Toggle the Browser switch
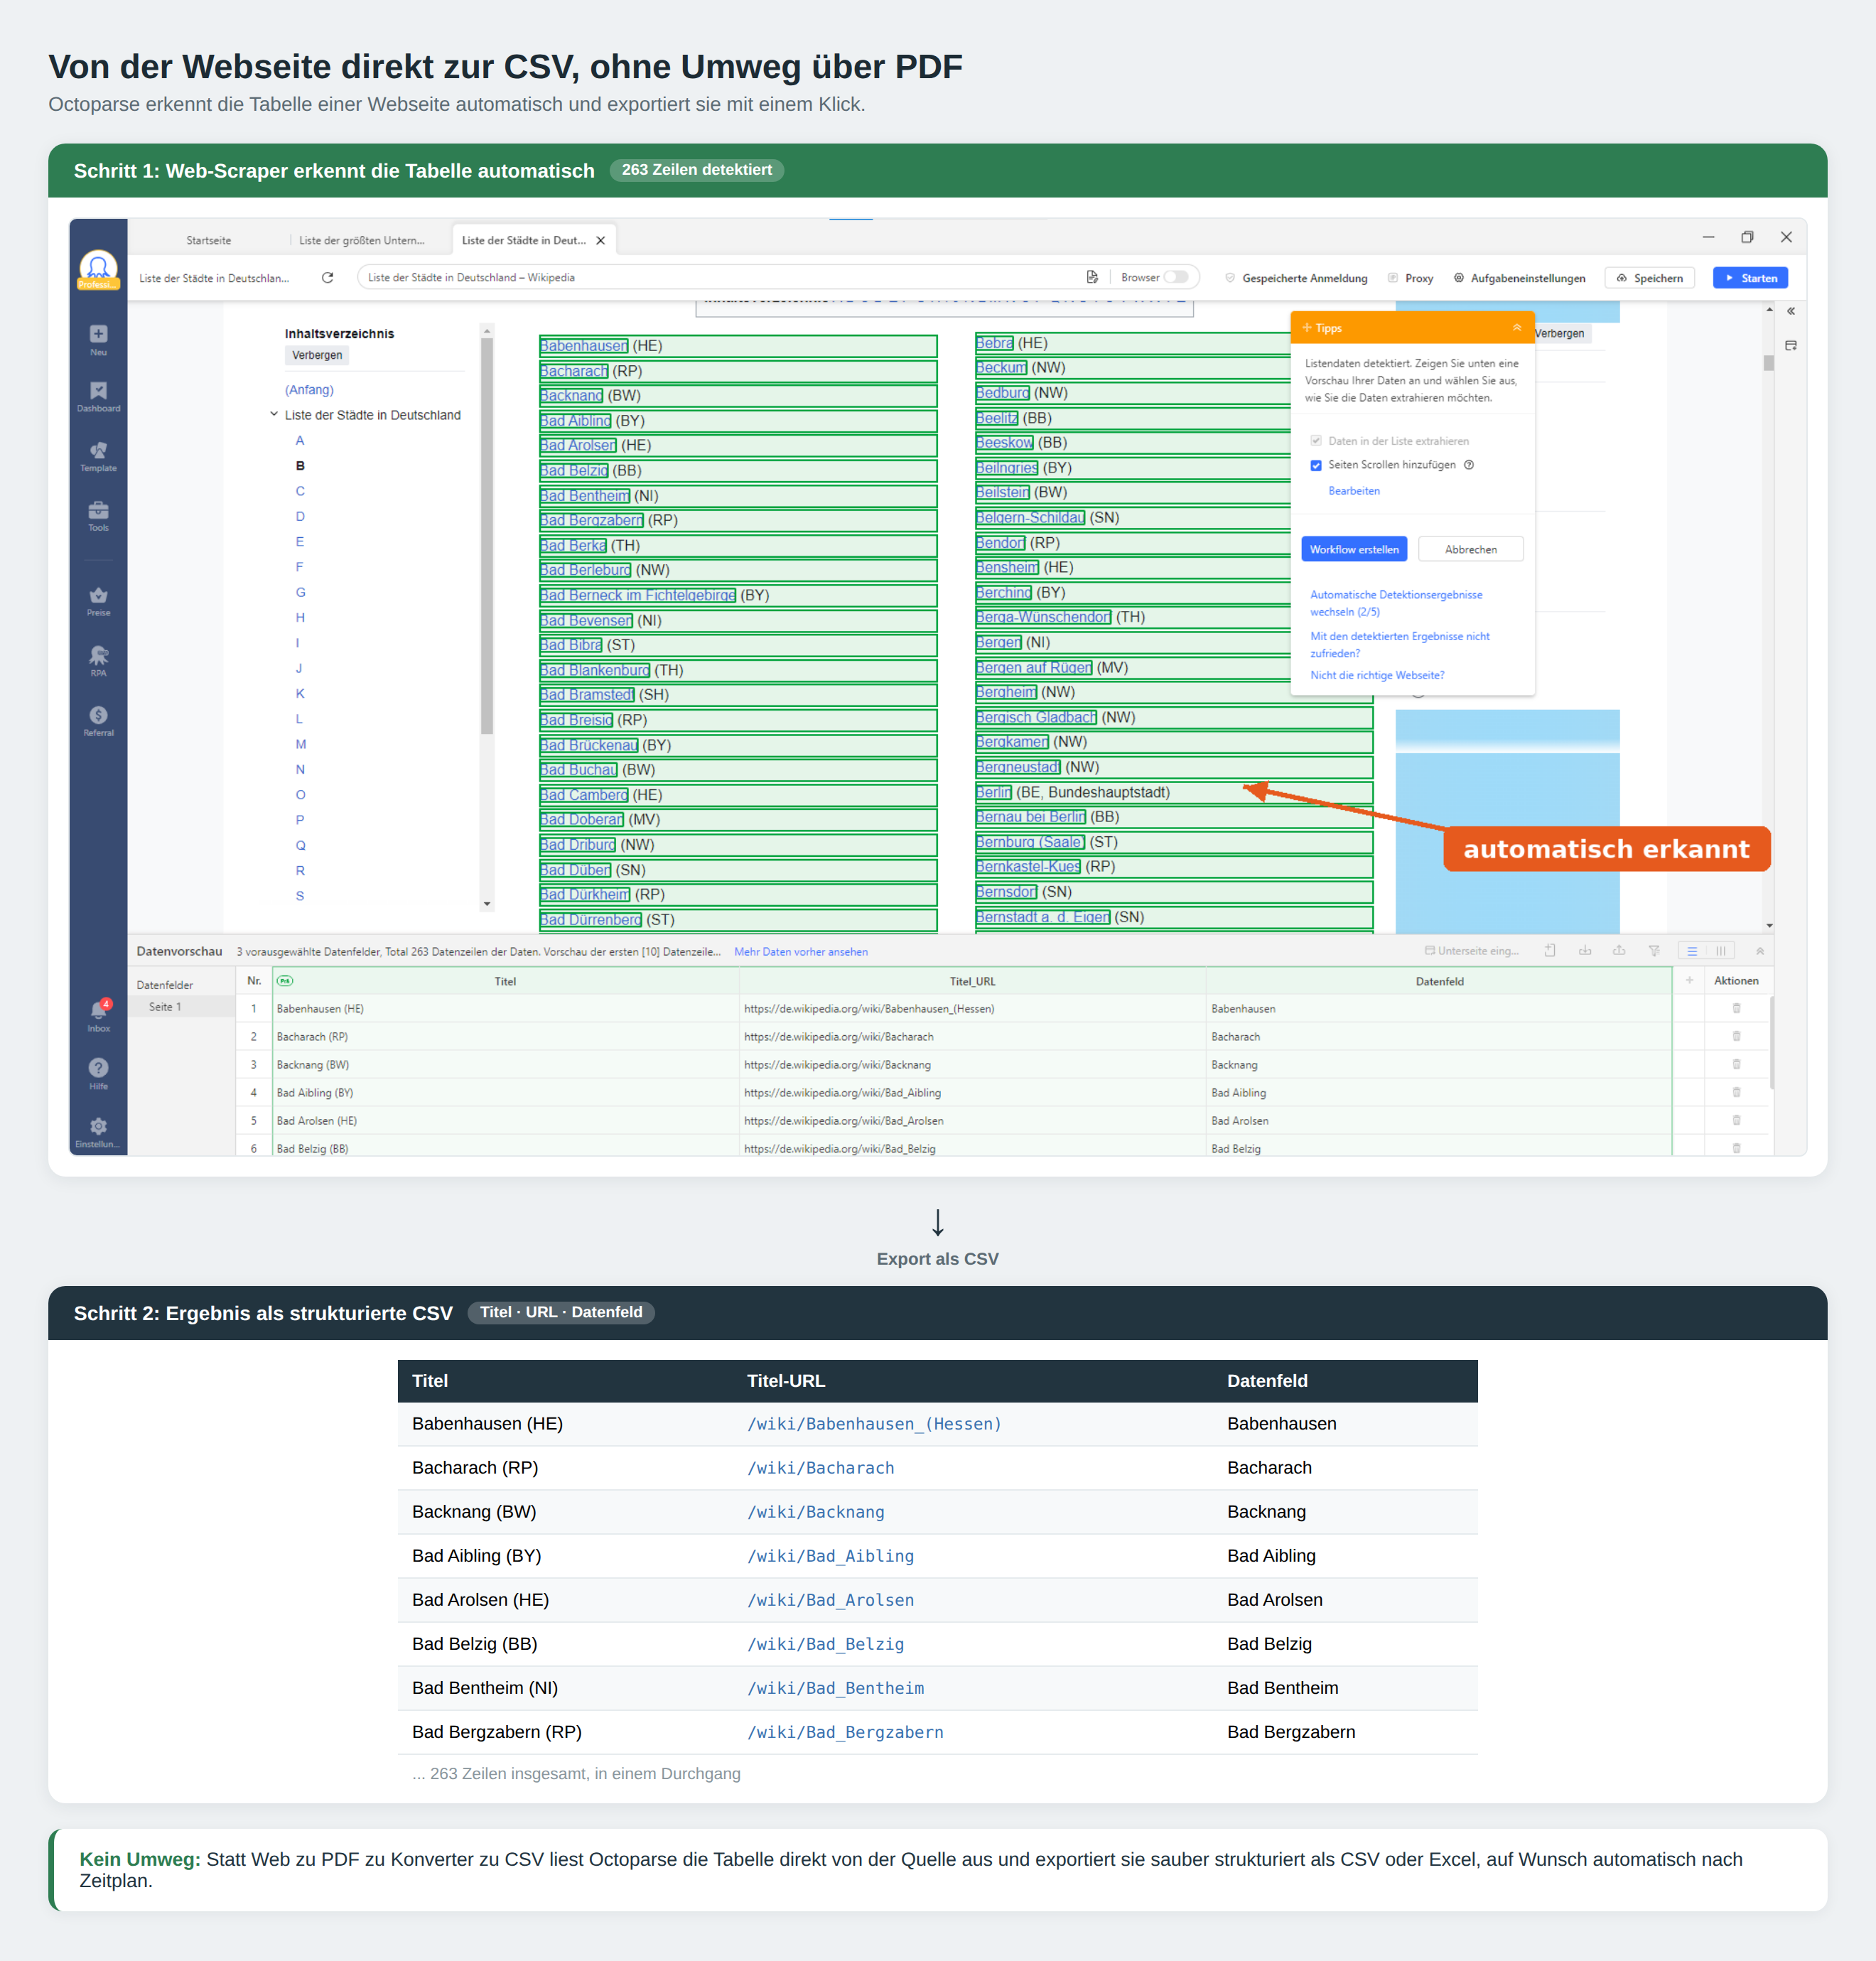This screenshot has width=1876, height=1961. click(x=1176, y=277)
